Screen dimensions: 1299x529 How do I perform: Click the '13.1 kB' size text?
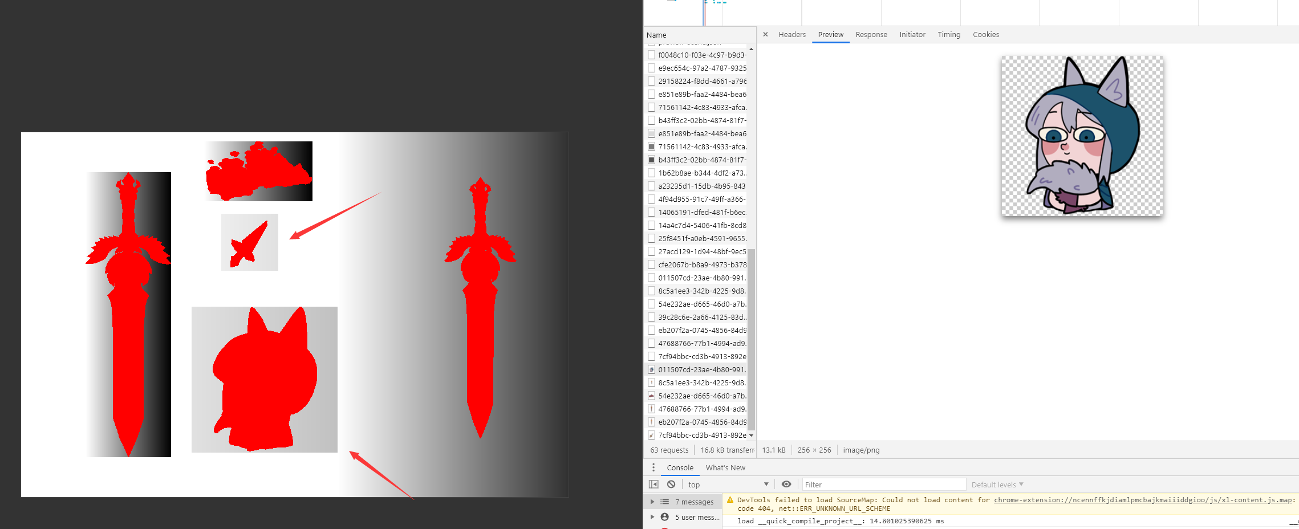tap(773, 450)
